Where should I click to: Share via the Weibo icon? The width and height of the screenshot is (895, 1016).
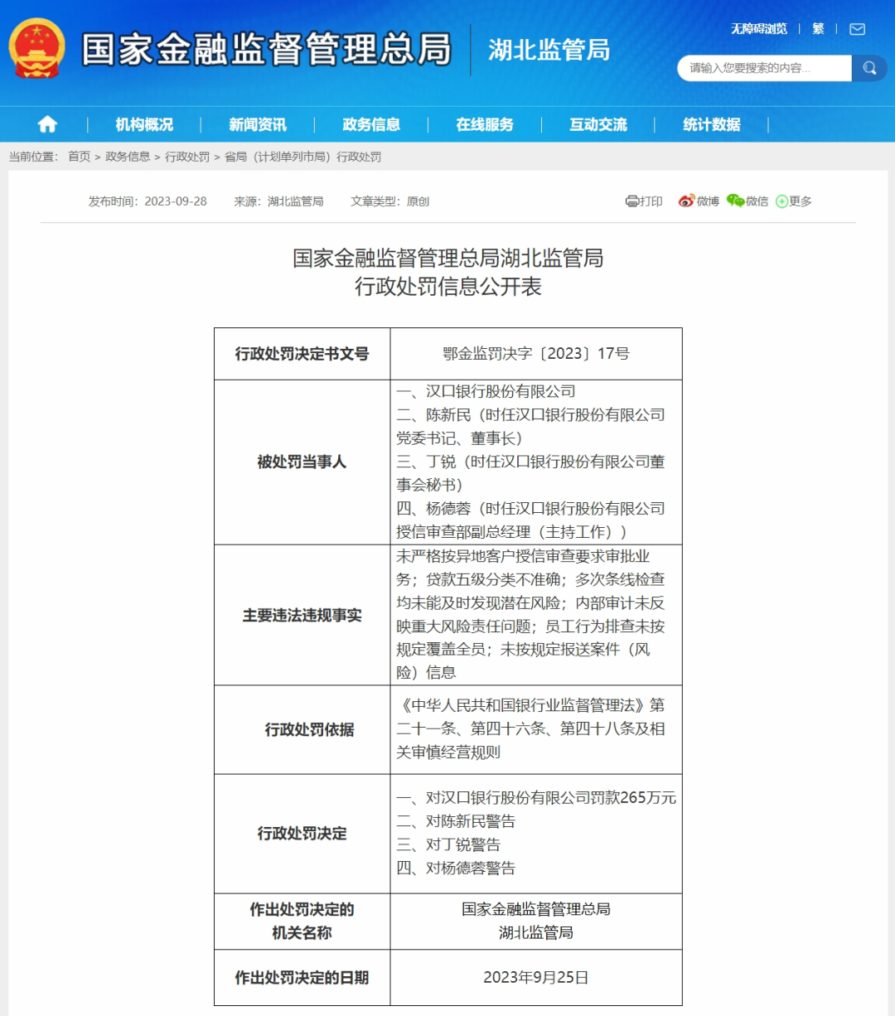point(686,201)
